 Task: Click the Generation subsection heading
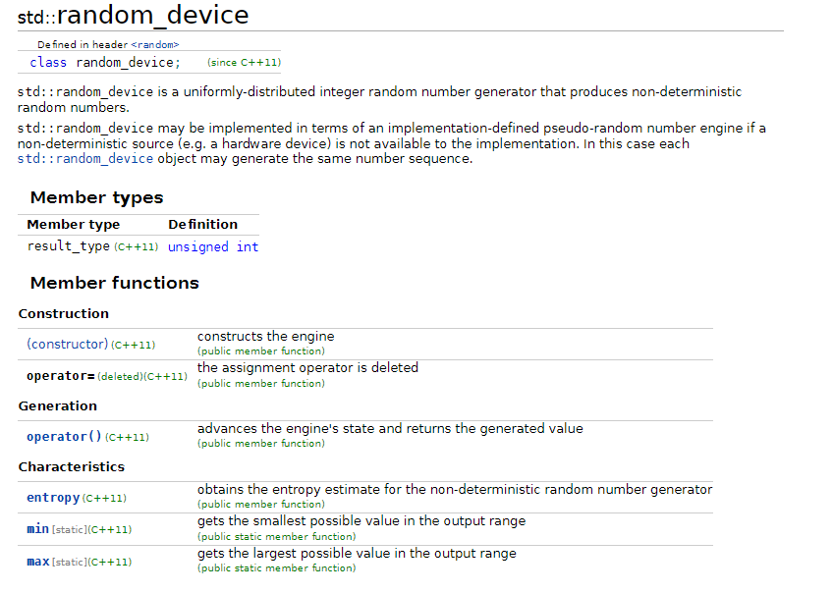click(x=58, y=405)
